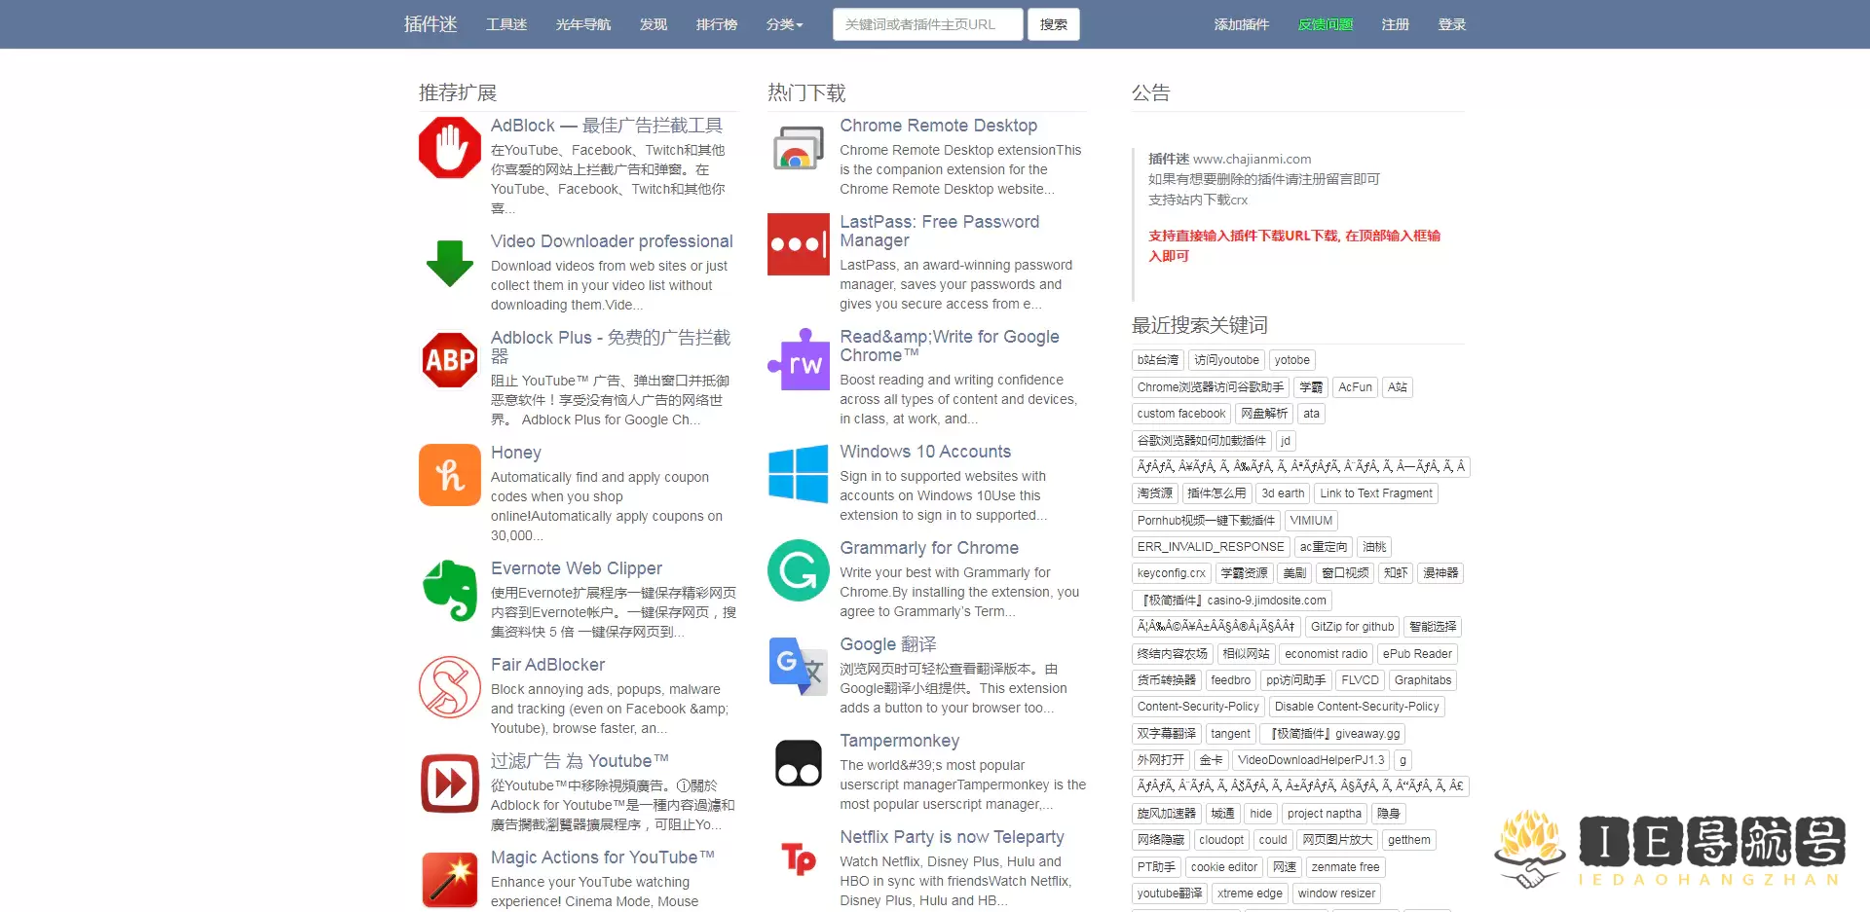Select the project naptha keyword tag
Viewport: 1870px width, 912px height.
1325,814
